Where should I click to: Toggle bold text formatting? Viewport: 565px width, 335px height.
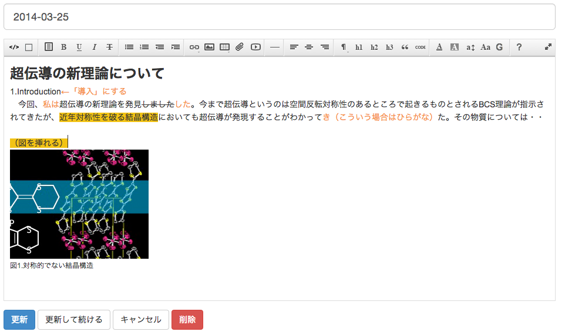pyautogui.click(x=64, y=48)
